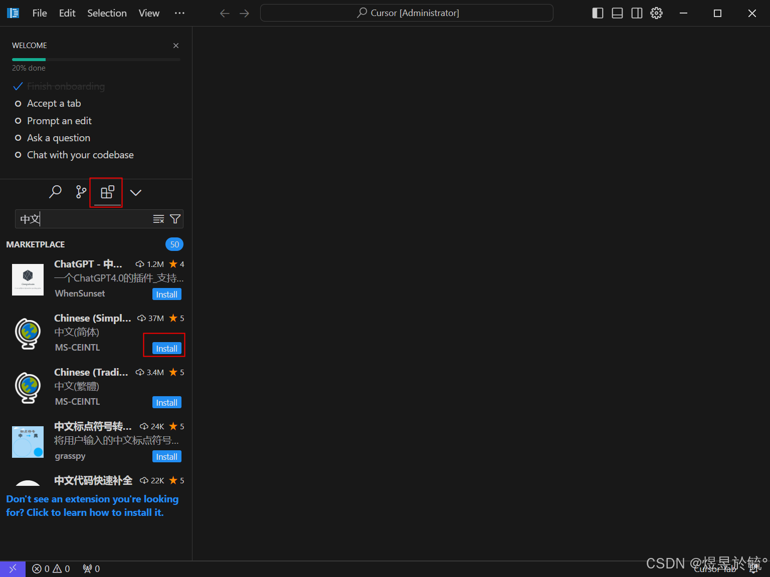
Task: Click the 50 marketplace results badge
Action: coord(174,244)
